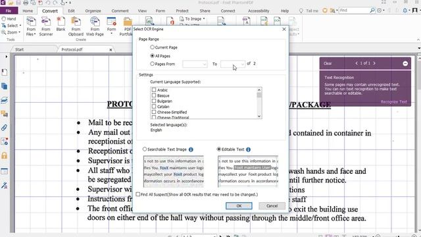This screenshot has height=237, width=421.
Task: Click Recognize Text link in notification
Action: pos(393,102)
